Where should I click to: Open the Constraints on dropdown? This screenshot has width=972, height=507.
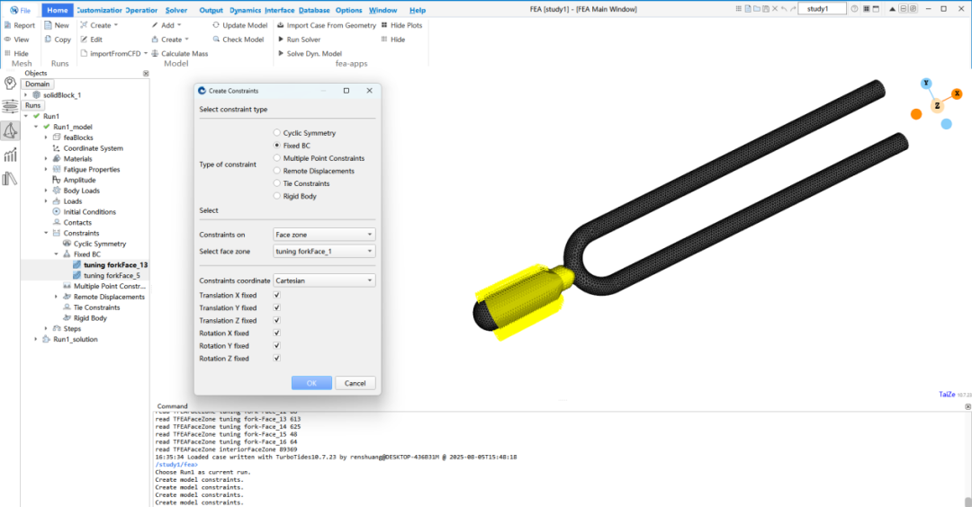point(324,235)
